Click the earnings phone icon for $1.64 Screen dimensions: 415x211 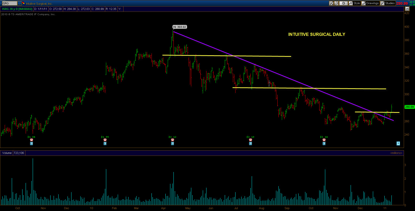click(x=31, y=140)
